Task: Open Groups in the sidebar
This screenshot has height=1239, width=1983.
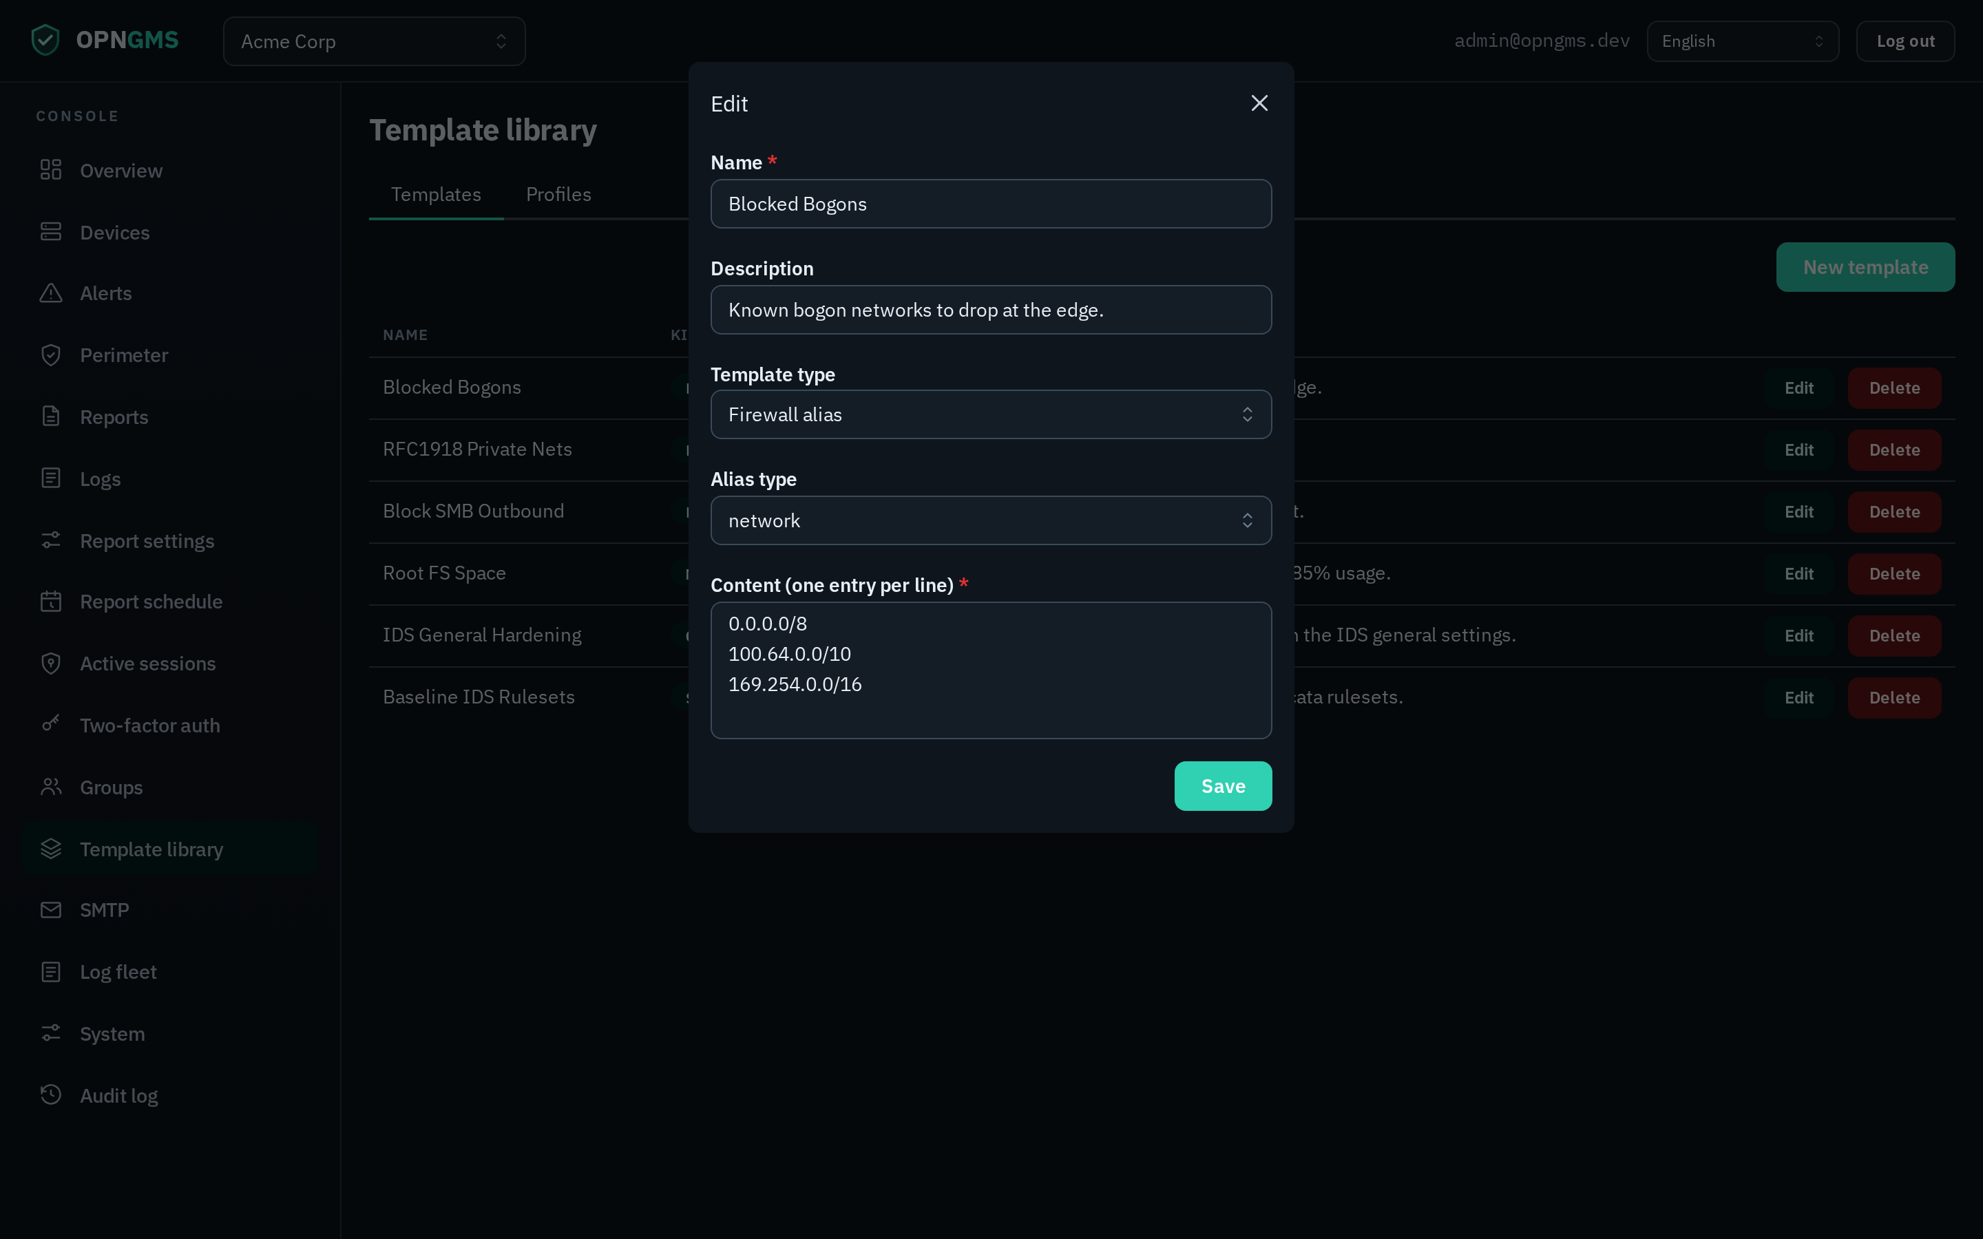Action: [x=171, y=787]
